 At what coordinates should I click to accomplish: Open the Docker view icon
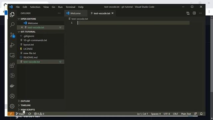(12, 86)
